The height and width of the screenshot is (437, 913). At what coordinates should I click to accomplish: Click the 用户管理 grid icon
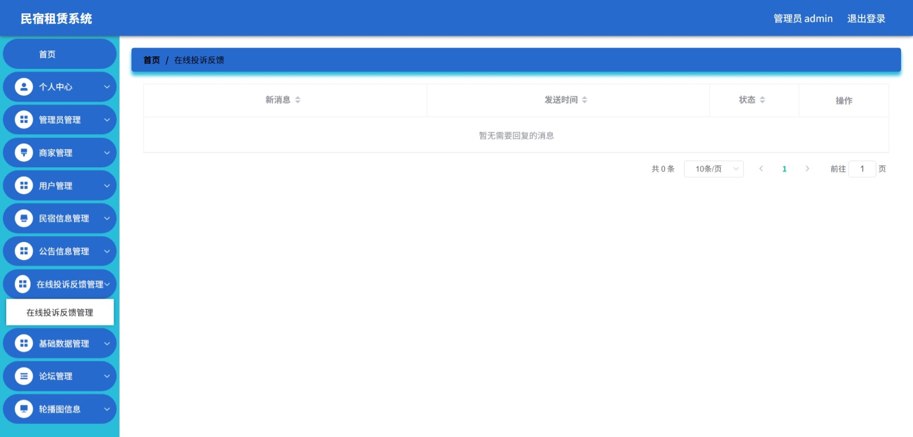tap(24, 185)
